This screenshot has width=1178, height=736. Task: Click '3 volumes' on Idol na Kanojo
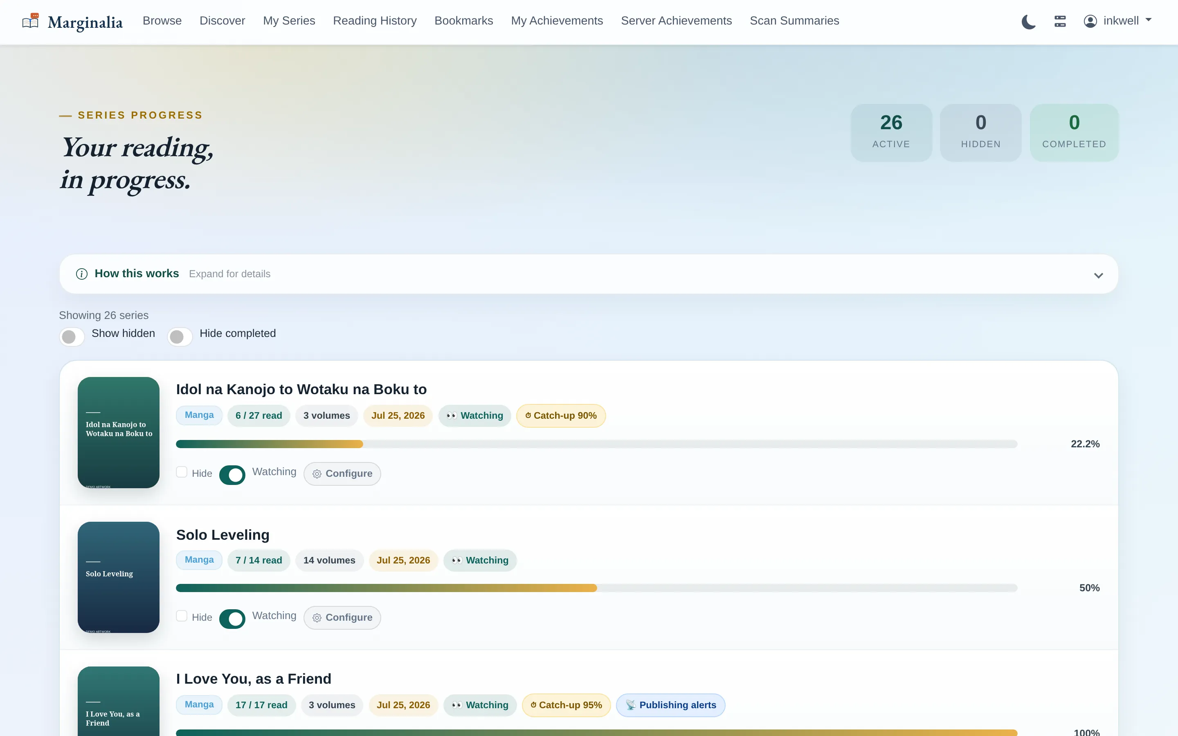[327, 416]
